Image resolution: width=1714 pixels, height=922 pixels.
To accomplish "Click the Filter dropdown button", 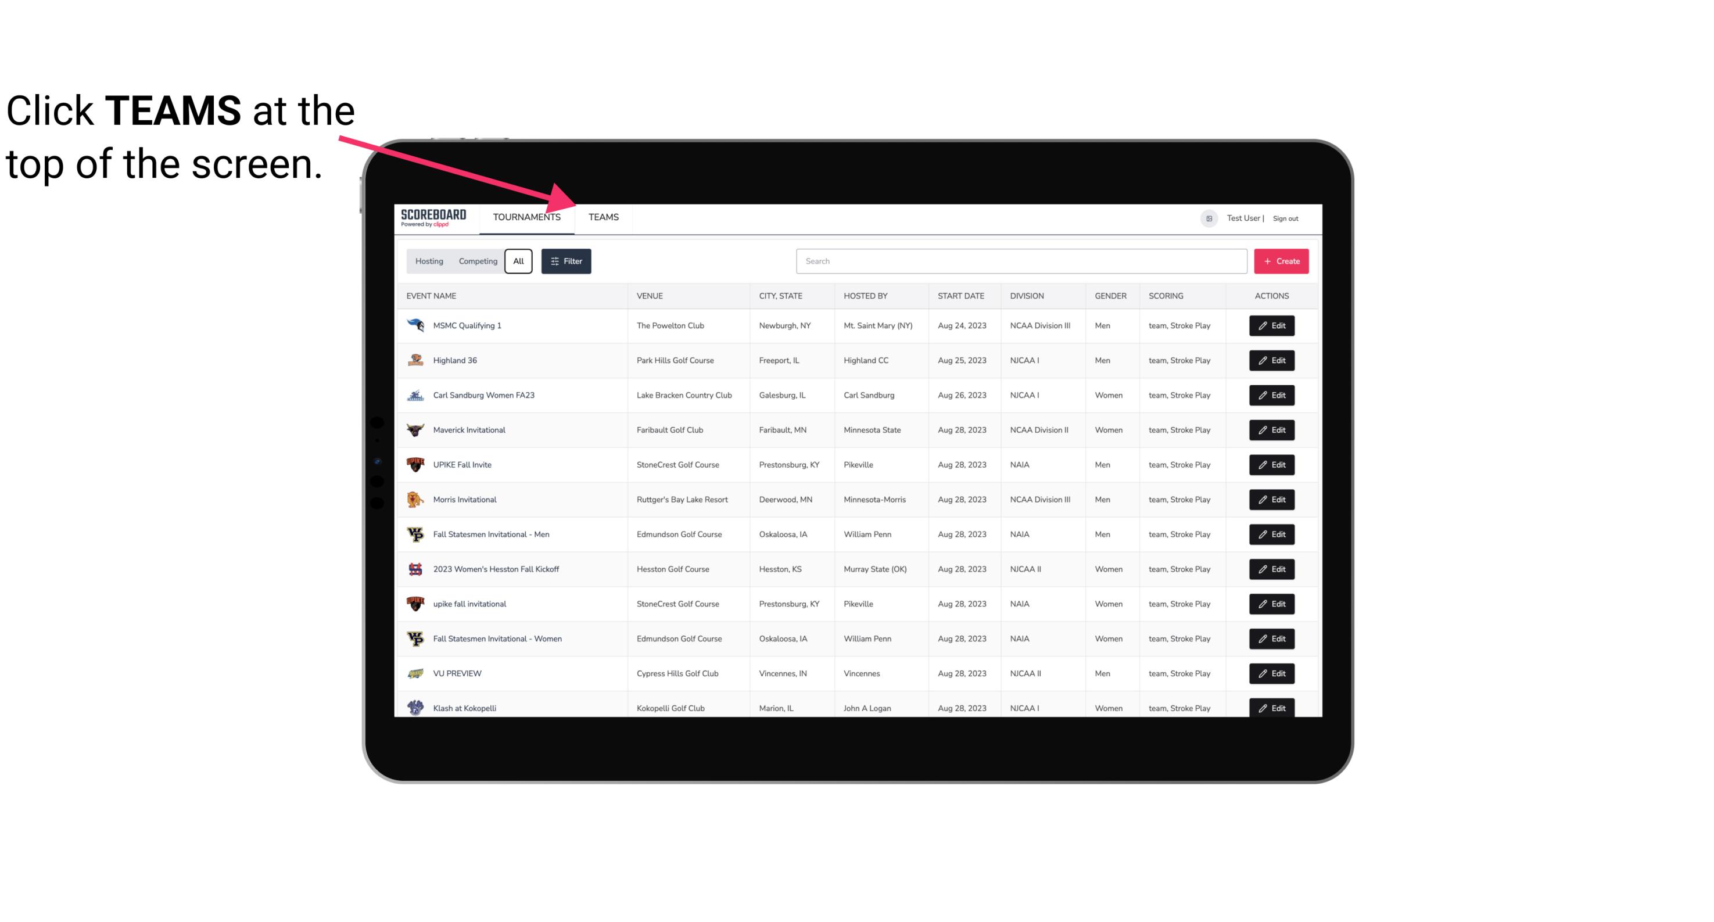I will (x=565, y=261).
